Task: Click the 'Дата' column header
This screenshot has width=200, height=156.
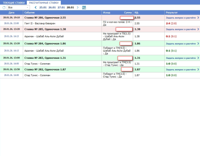Action: (12, 13)
